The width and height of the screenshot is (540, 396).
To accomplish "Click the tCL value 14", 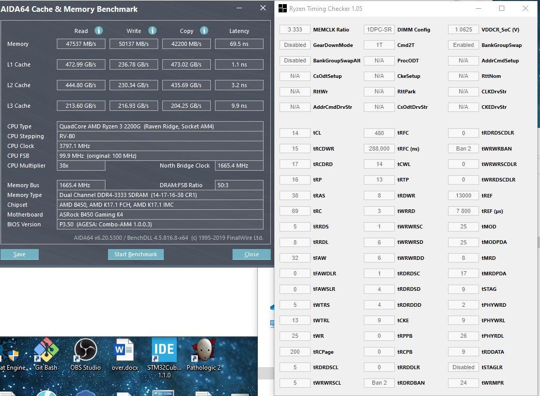I will coord(295,133).
